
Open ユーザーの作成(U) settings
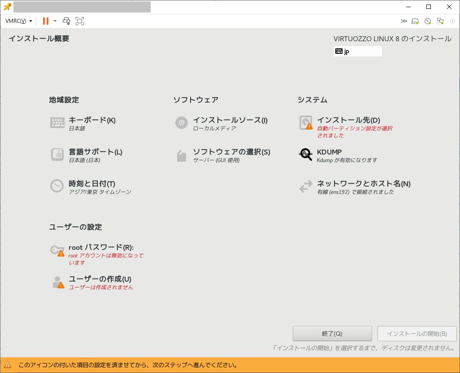point(100,279)
